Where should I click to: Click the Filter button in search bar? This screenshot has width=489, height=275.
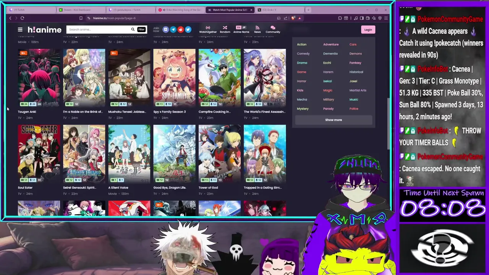point(141,29)
